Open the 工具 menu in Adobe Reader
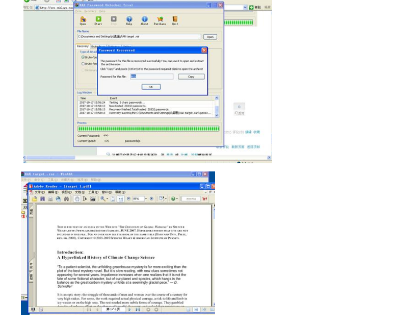The image size is (395, 325). pyautogui.click(x=93, y=192)
